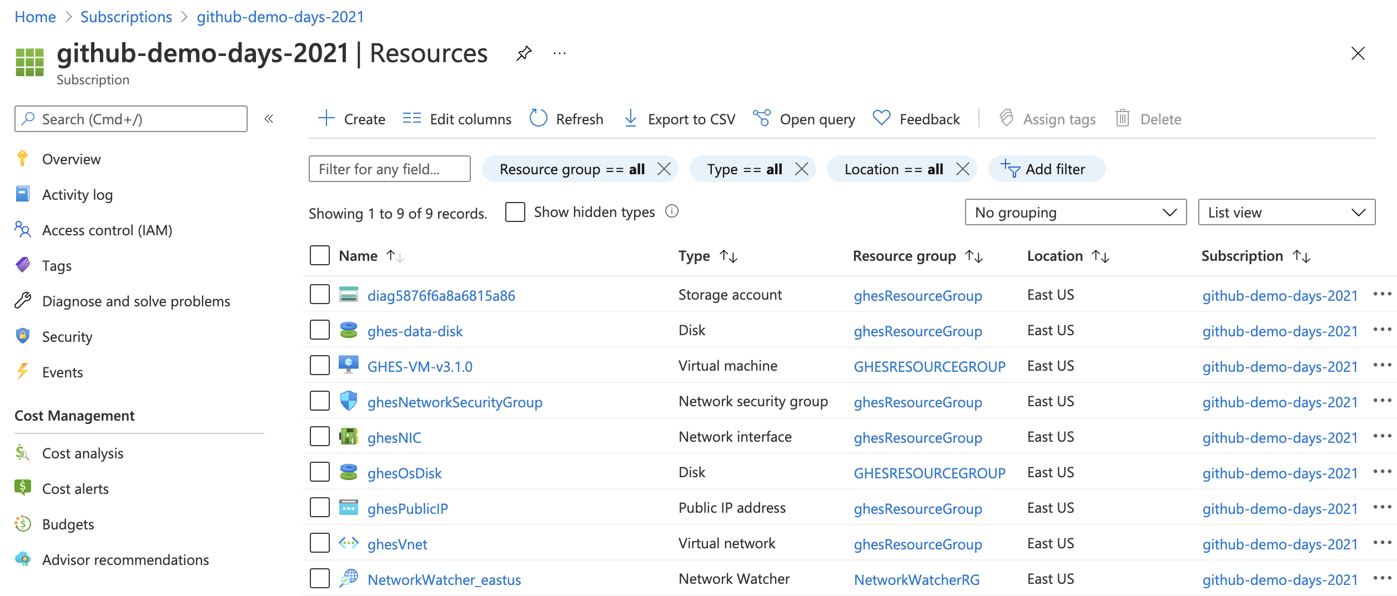Click the Add filter button
The width and height of the screenshot is (1397, 596).
coord(1047,169)
